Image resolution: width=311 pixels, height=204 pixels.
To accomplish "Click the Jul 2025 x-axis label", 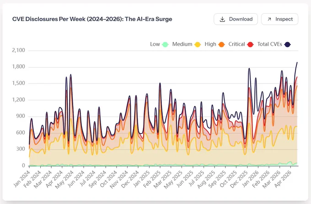I will click(x=196, y=178).
